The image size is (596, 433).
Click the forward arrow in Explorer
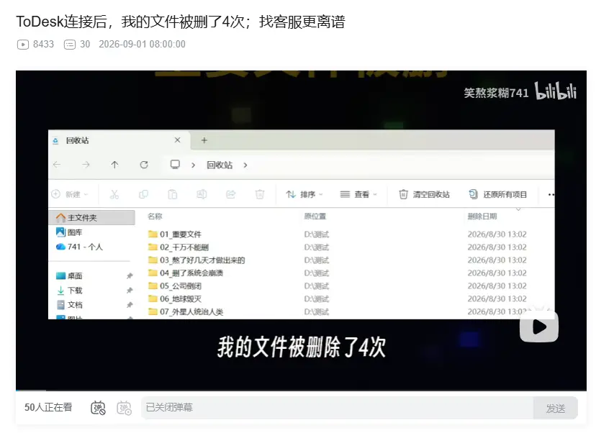[86, 165]
